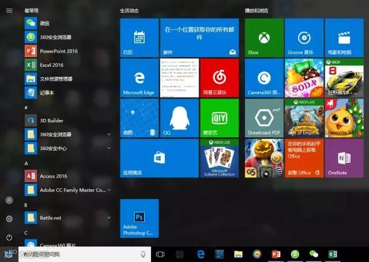369x262 pixels.
Task: Open PowerPoint from the taskbar
Action: (276, 254)
